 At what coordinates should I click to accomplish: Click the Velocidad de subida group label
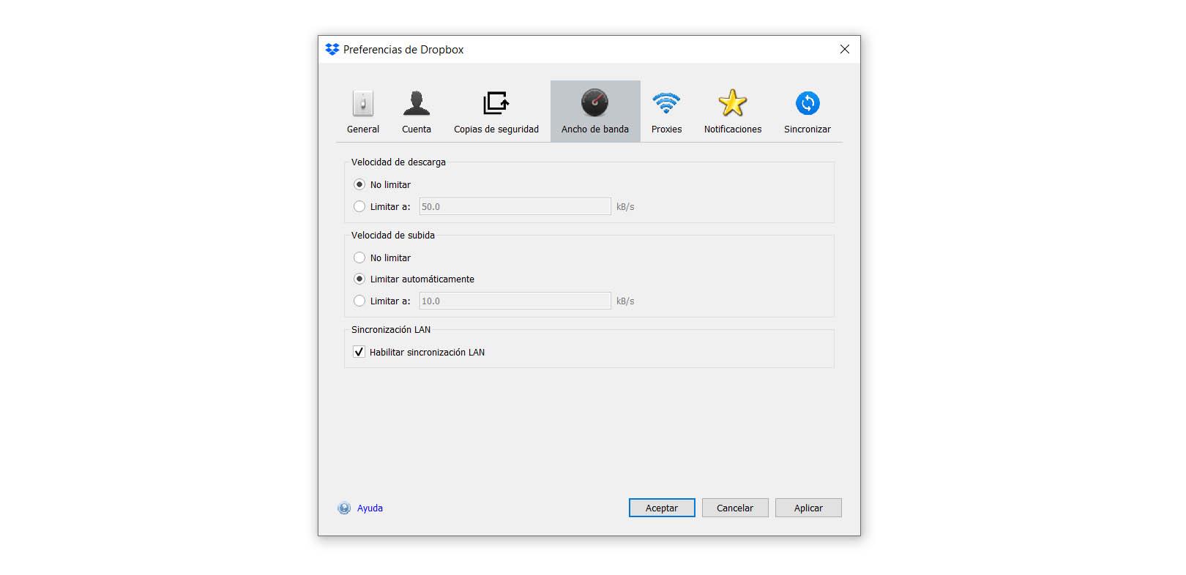coord(393,236)
